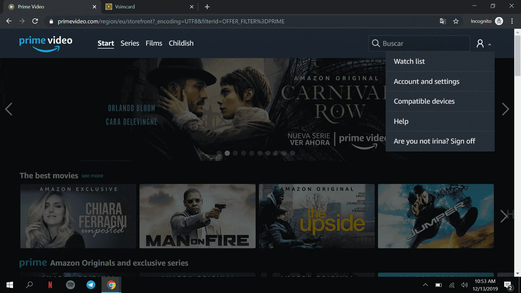Open a new browser tab
The height and width of the screenshot is (293, 521).
(207, 7)
